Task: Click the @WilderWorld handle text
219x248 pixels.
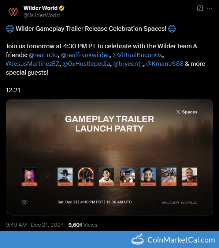Action: coord(42,15)
